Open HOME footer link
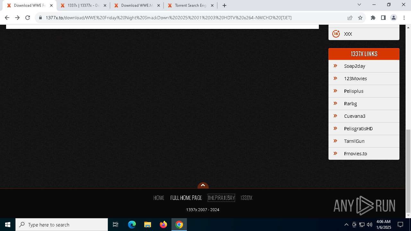 coord(159,198)
